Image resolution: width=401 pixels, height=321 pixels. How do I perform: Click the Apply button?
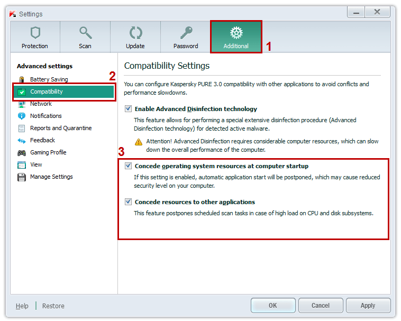click(368, 306)
